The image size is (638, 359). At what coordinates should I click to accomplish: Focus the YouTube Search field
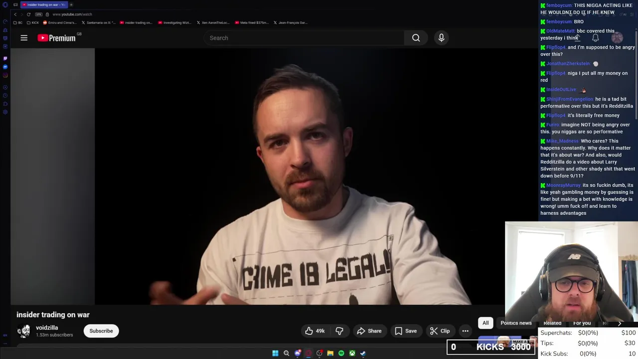coord(304,38)
